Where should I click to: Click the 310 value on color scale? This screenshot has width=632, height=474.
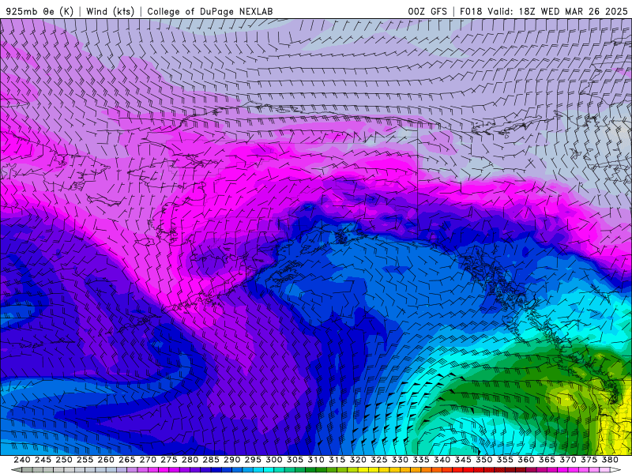(315, 460)
